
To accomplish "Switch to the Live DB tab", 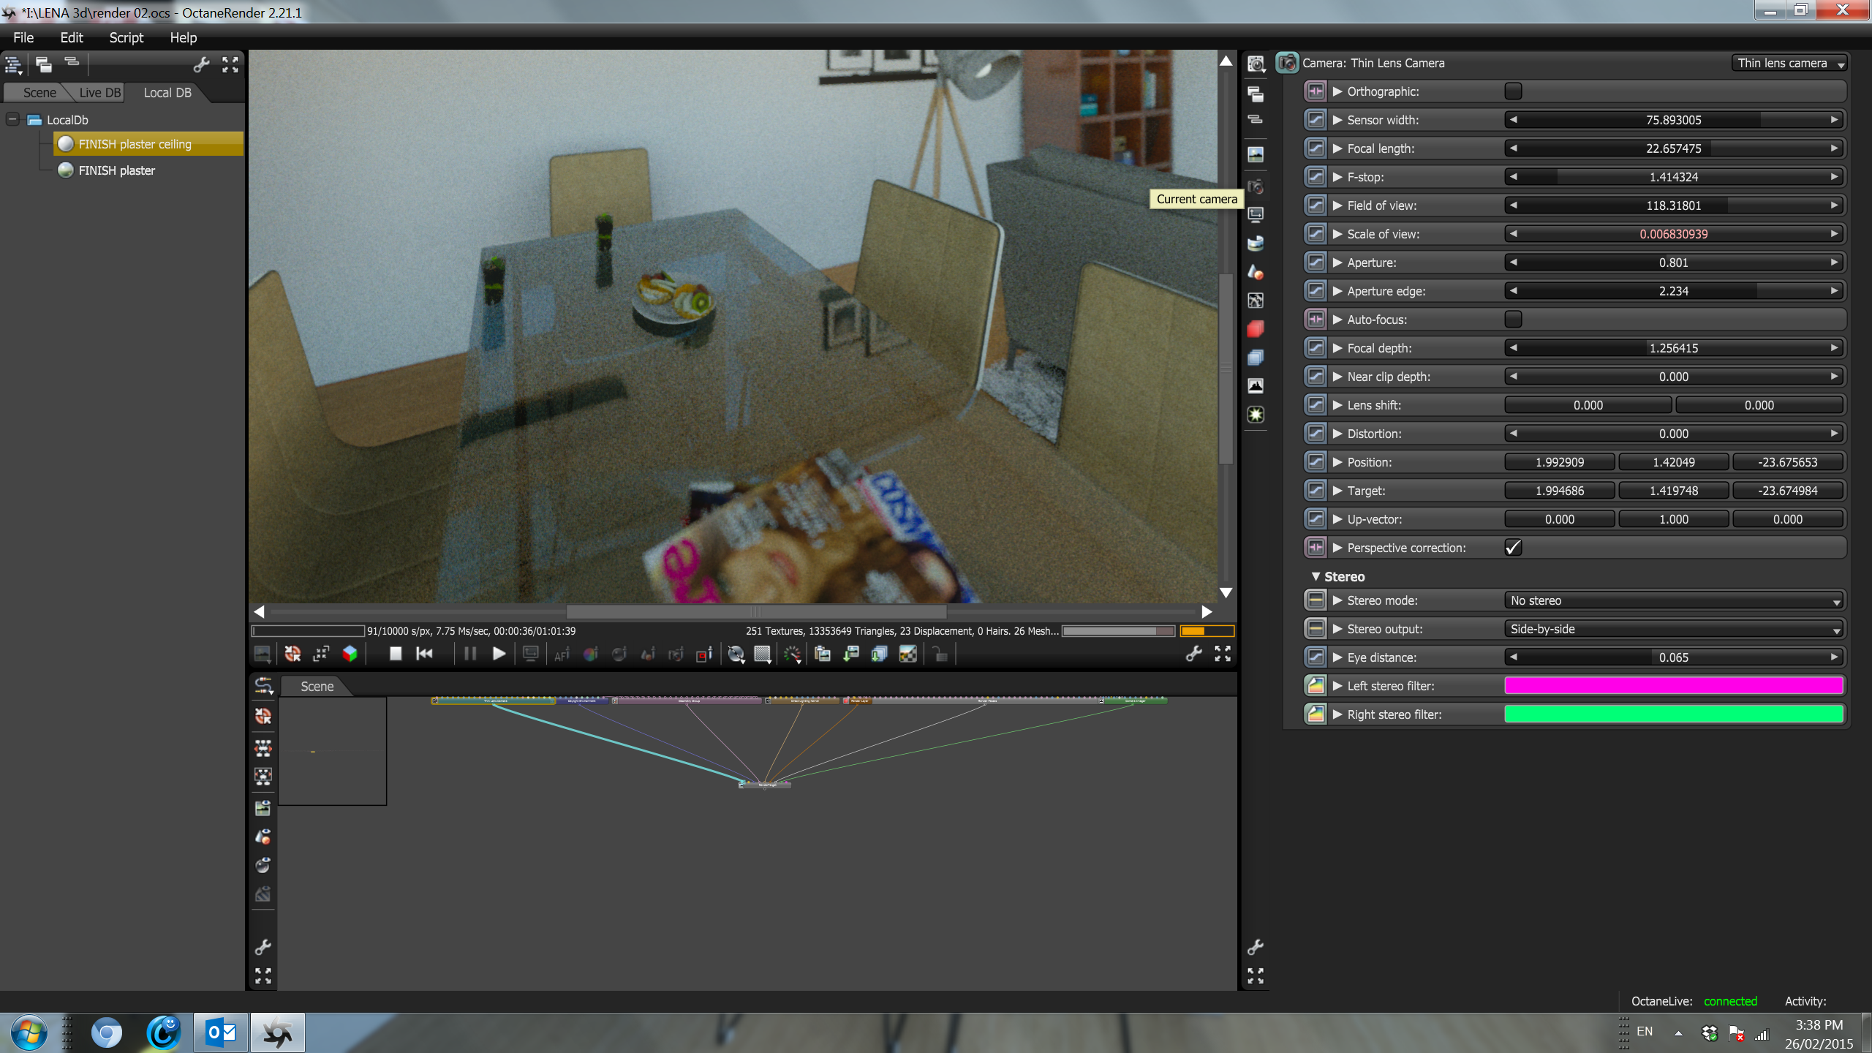I will tap(99, 93).
